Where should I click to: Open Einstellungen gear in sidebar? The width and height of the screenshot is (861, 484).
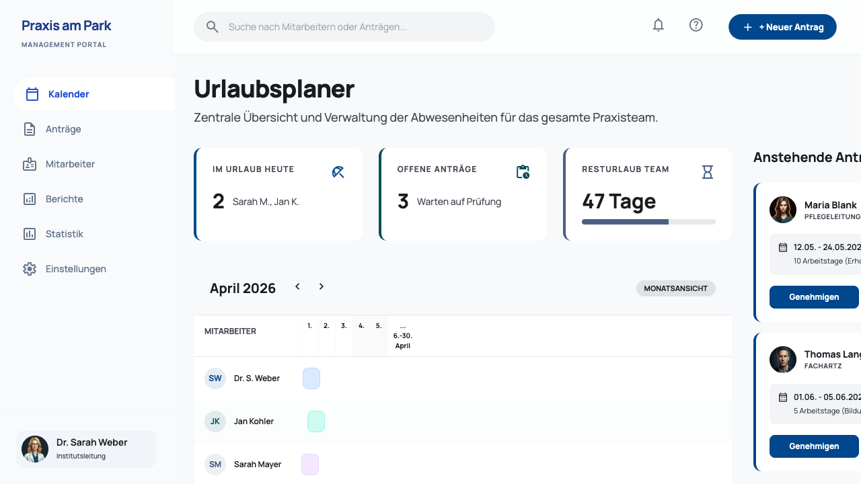pyautogui.click(x=30, y=269)
